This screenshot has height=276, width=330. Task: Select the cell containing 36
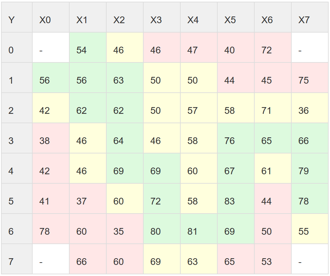pyautogui.click(x=310, y=108)
